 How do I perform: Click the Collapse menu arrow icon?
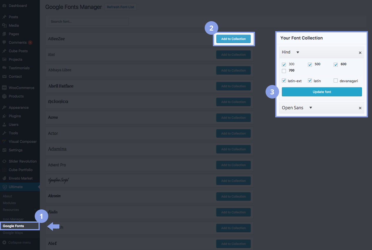coord(4,243)
